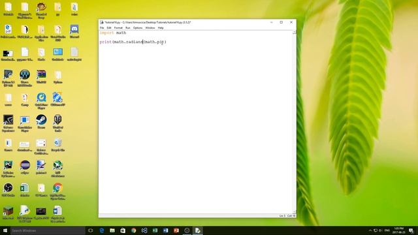418x235 pixels.
Task: Select the Steam desktop shortcut
Action: pyautogui.click(x=41, y=122)
